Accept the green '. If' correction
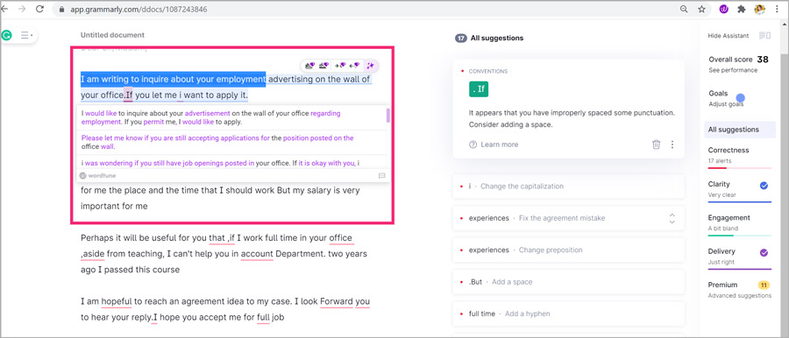 (x=479, y=89)
